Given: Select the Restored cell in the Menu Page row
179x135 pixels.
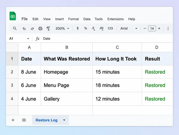Looking at the screenshot, I should pos(157,85).
